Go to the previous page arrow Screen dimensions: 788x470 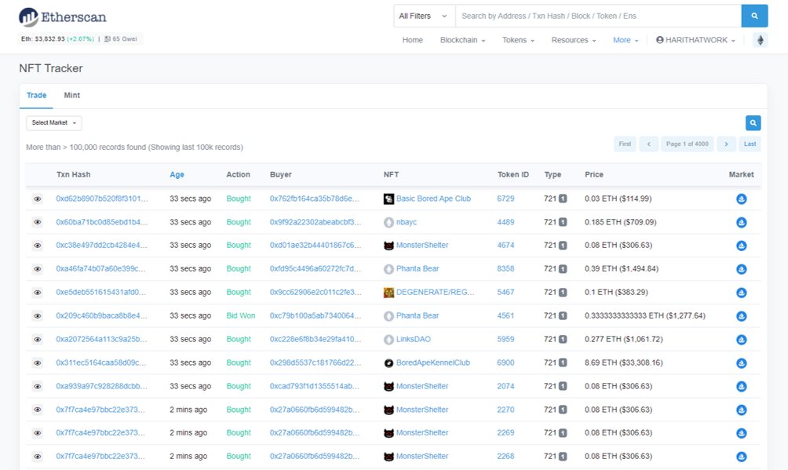(x=649, y=144)
